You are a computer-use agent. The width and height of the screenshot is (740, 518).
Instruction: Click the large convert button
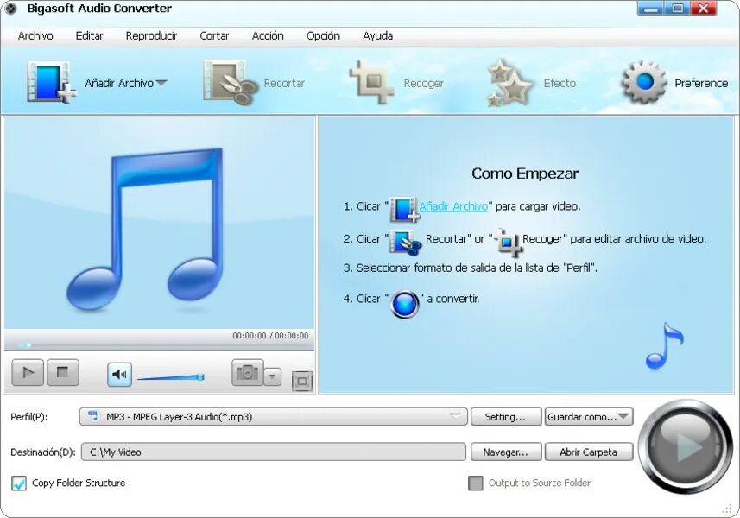click(x=686, y=446)
